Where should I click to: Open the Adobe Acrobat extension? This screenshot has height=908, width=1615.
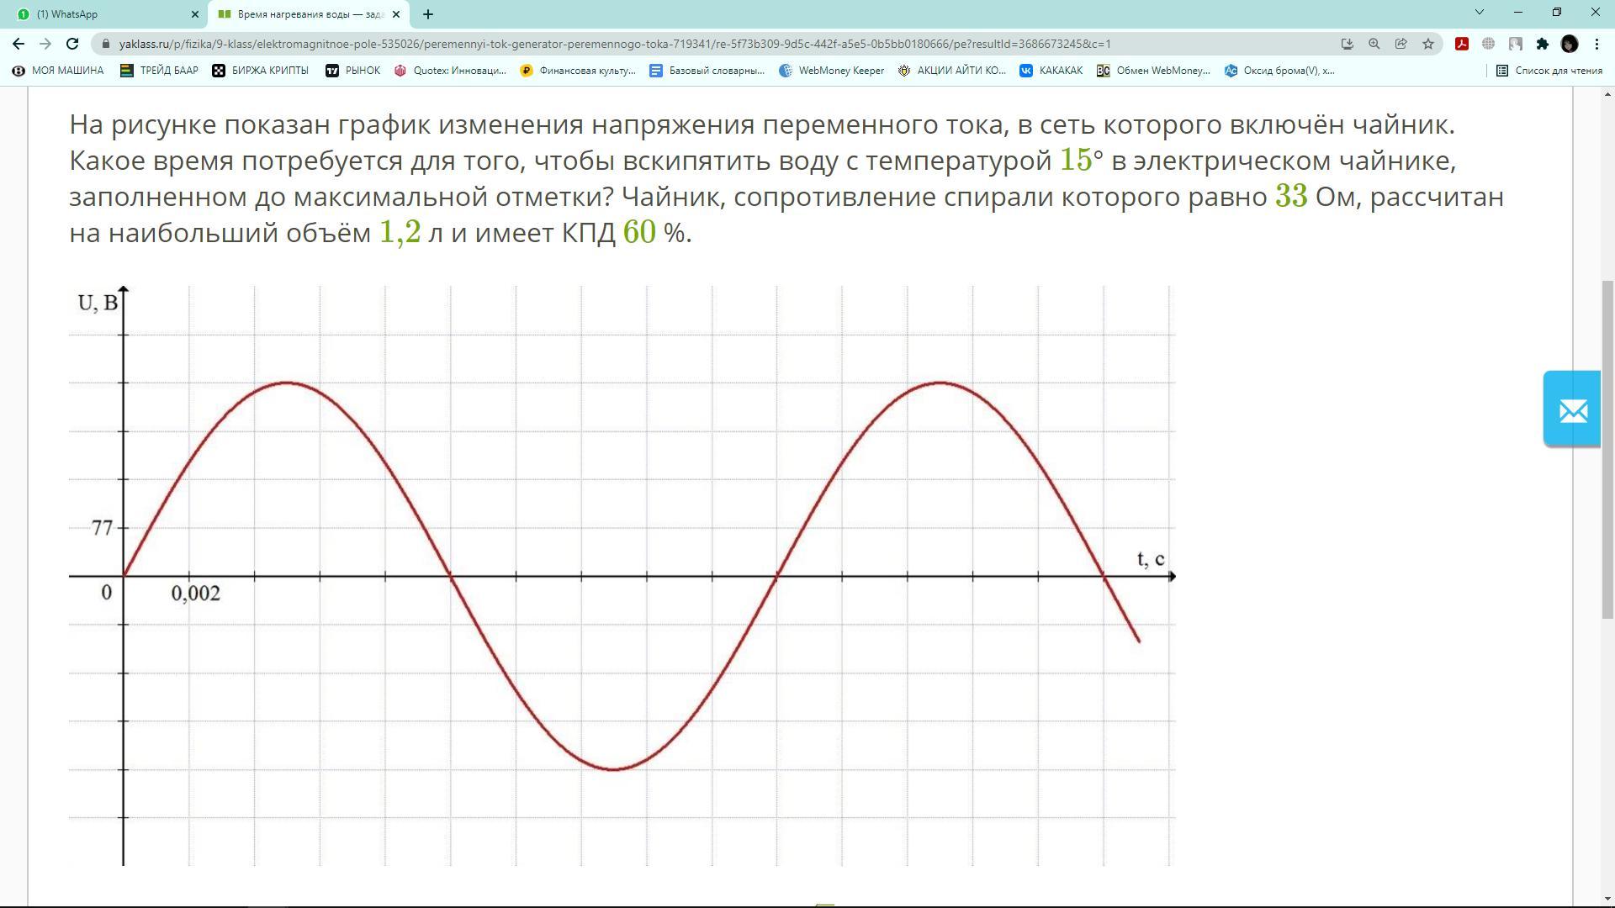point(1462,44)
